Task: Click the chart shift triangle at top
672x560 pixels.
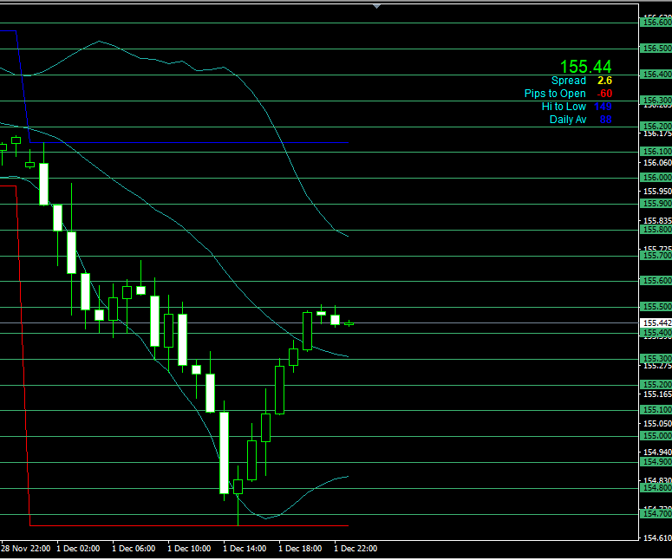Action: tap(376, 5)
